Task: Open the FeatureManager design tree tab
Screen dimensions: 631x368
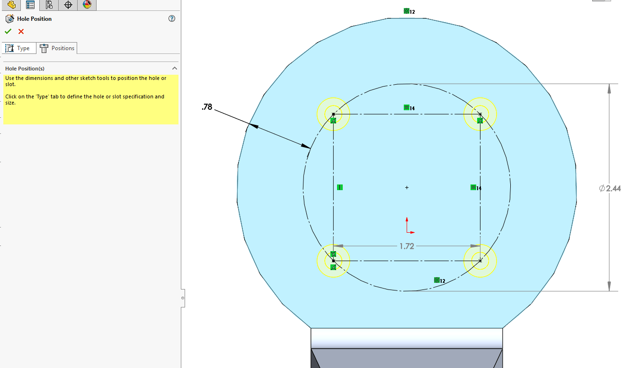Action: coord(11,5)
